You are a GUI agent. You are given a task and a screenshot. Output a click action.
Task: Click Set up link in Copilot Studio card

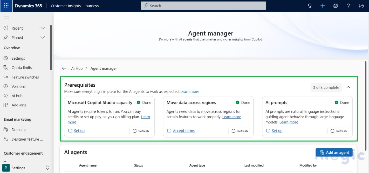click(79, 131)
